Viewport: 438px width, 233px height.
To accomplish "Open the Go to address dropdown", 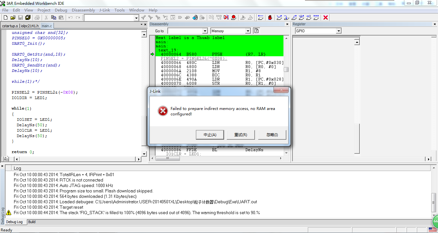I will [205, 31].
